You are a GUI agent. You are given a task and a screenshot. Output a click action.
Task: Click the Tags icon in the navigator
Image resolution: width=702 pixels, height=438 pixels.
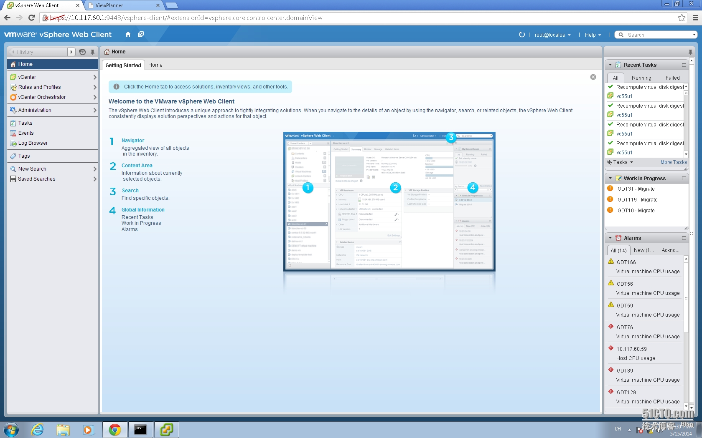(13, 156)
